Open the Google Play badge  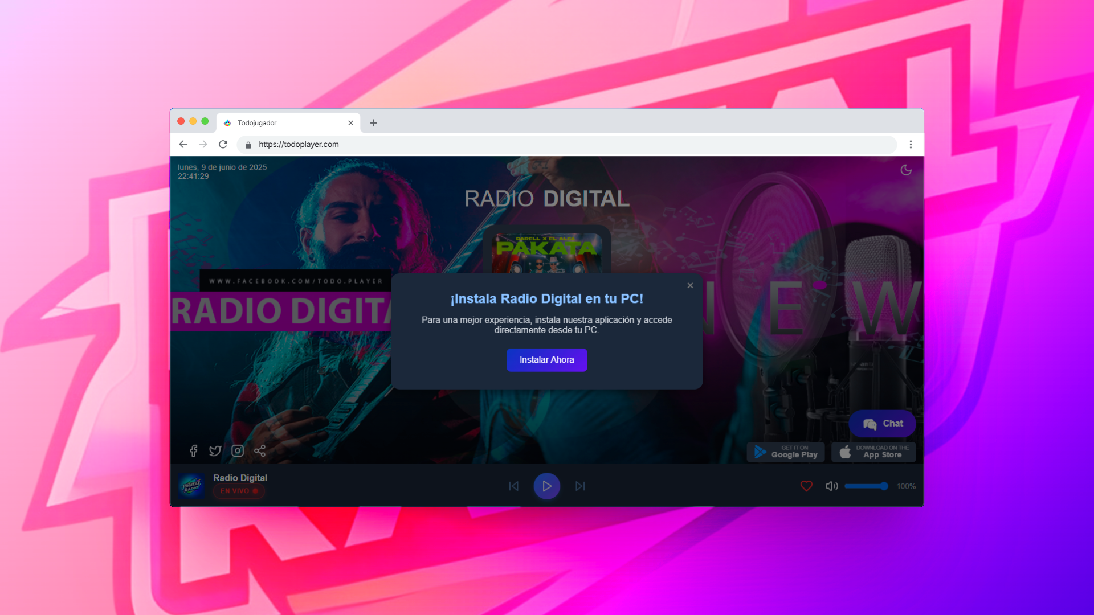tap(786, 452)
